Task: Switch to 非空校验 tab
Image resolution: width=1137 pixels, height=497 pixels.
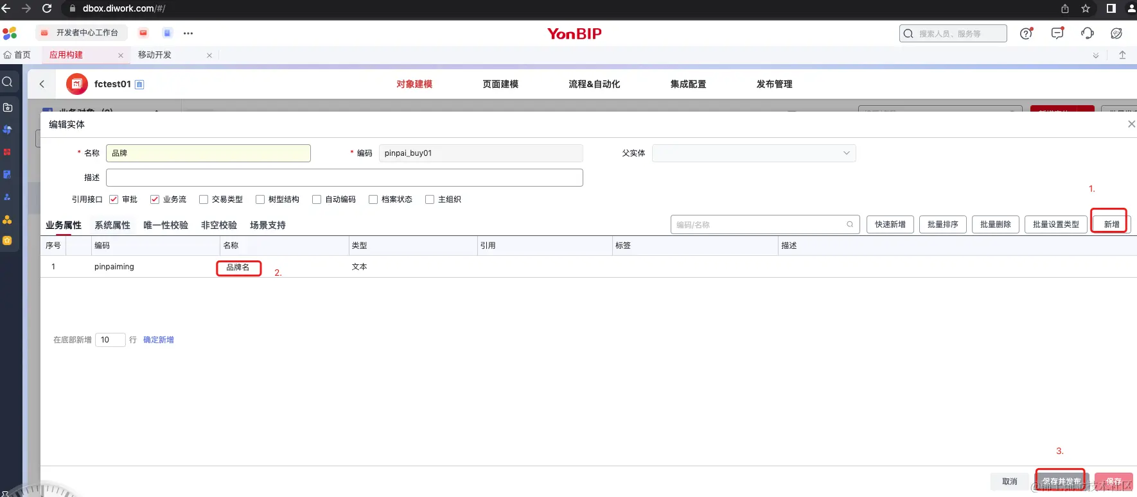Action: click(219, 225)
